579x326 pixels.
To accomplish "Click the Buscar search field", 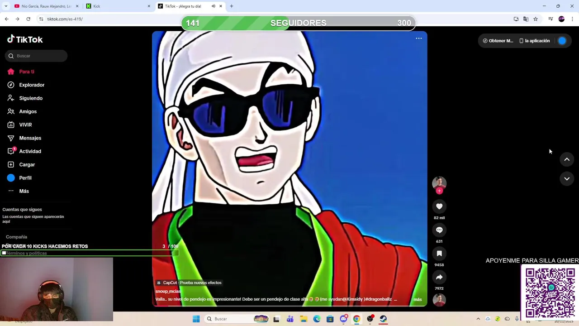I will point(36,56).
